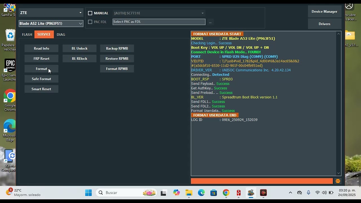This screenshot has width=361, height=203.
Task: Open the ZTE brand dropdown
Action: point(51,13)
